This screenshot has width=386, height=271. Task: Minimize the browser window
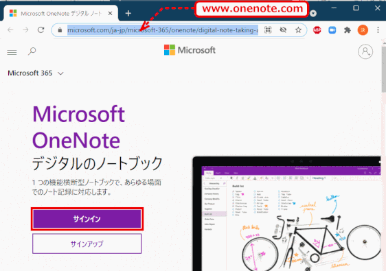point(334,8)
